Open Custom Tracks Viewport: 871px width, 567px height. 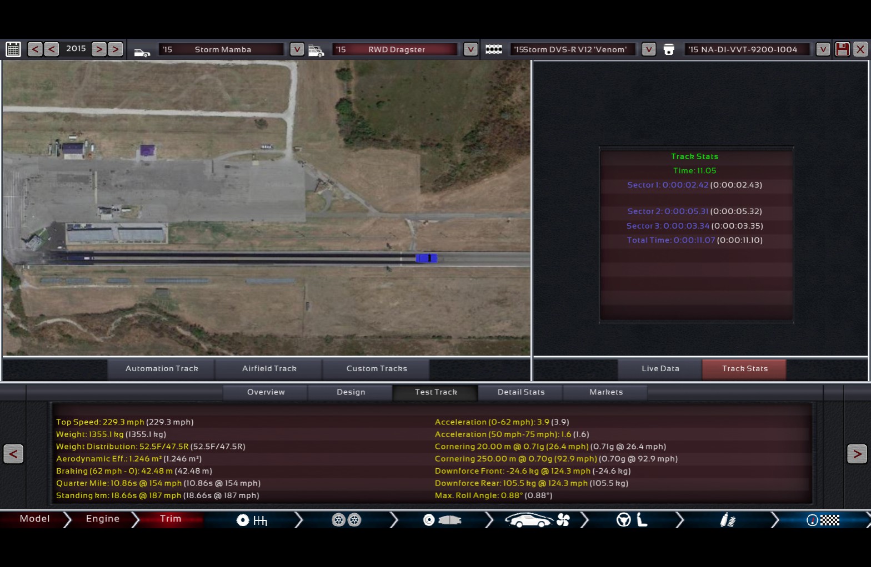pyautogui.click(x=377, y=369)
